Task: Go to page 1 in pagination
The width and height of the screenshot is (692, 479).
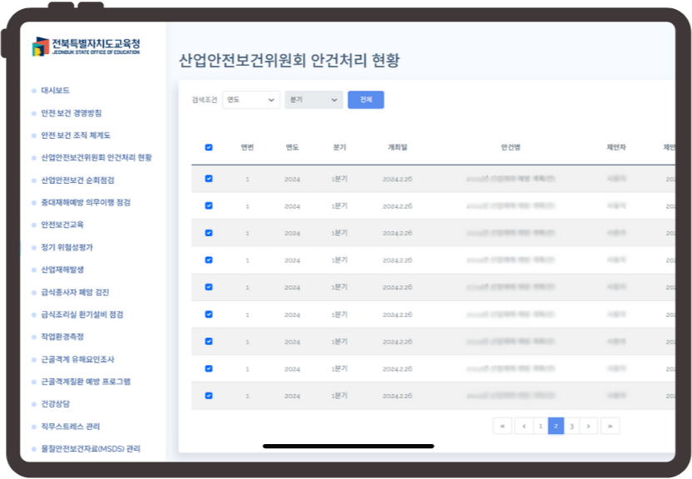Action: 540,426
